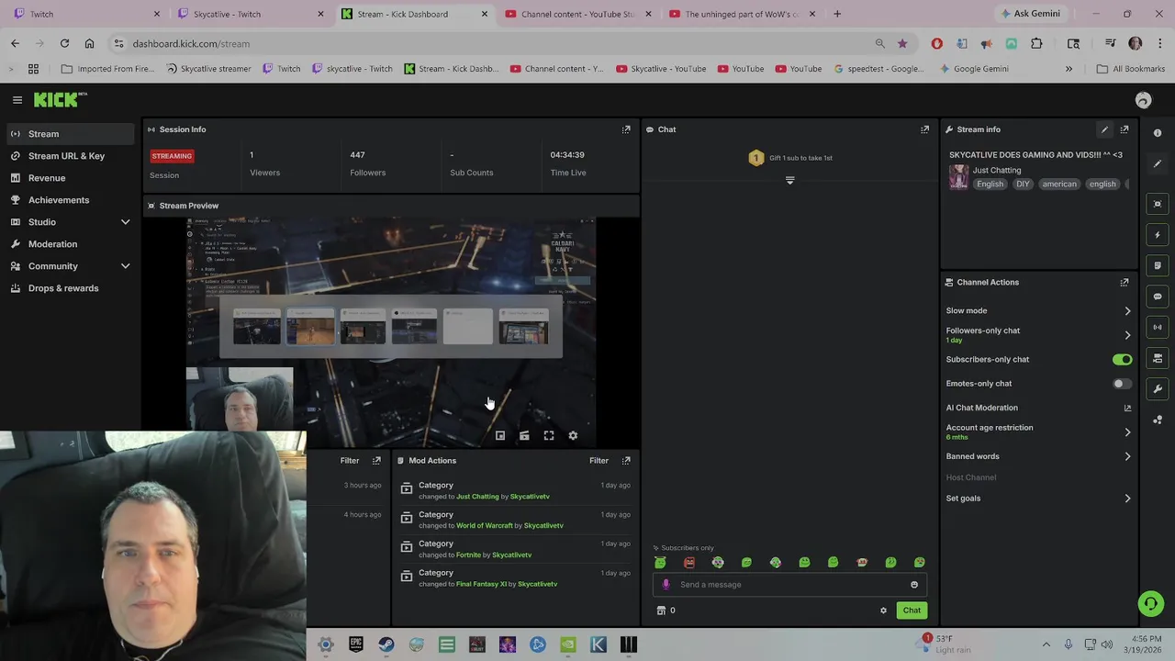Switch to the Skycatlive - Twitch browser tab
This screenshot has width=1175, height=661.
(x=248, y=14)
